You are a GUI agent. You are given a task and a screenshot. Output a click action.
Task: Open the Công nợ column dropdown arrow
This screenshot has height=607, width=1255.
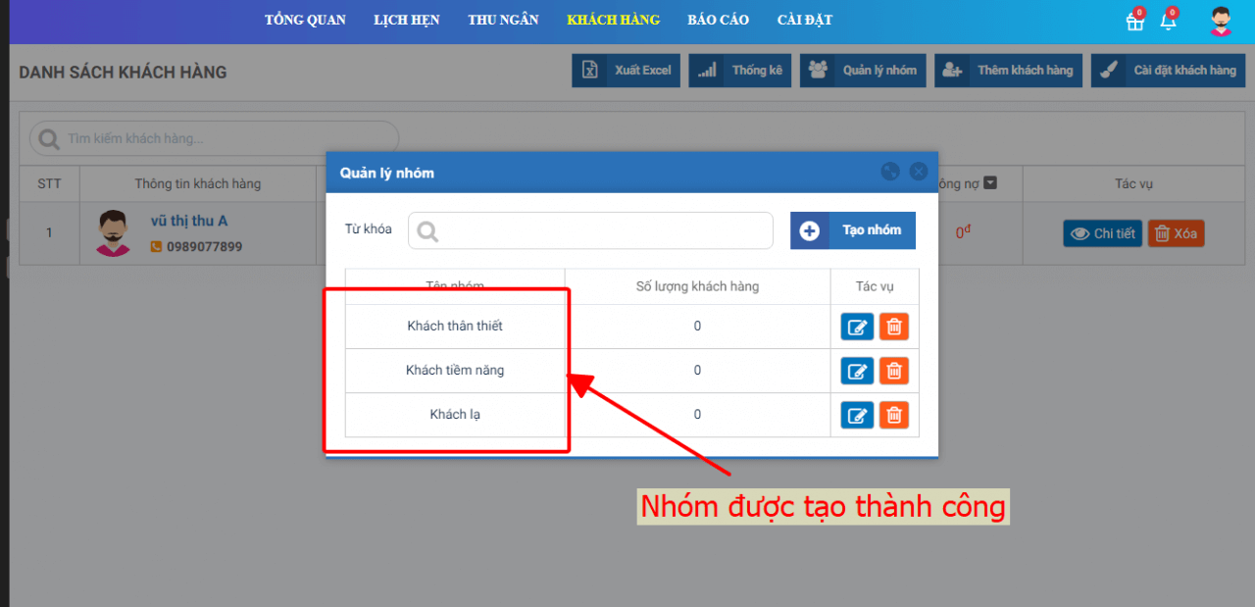coord(990,183)
